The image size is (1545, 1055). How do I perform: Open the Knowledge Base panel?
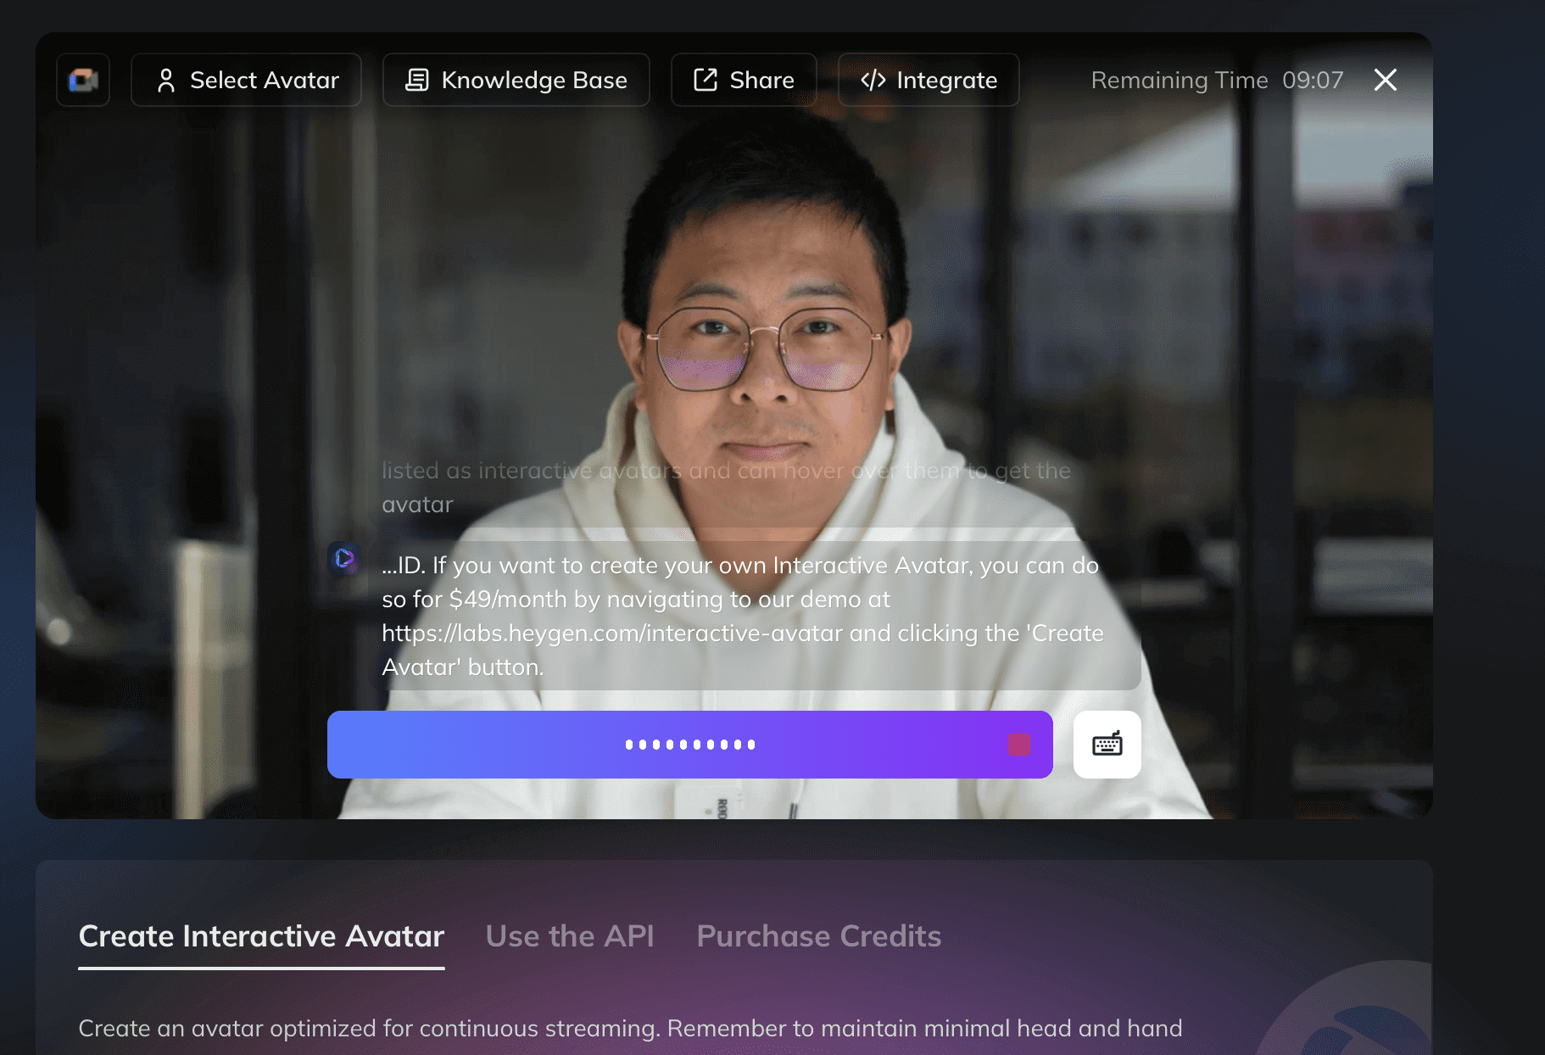(x=516, y=80)
